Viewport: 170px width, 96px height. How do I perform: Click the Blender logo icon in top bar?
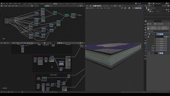click(x=2, y=3)
